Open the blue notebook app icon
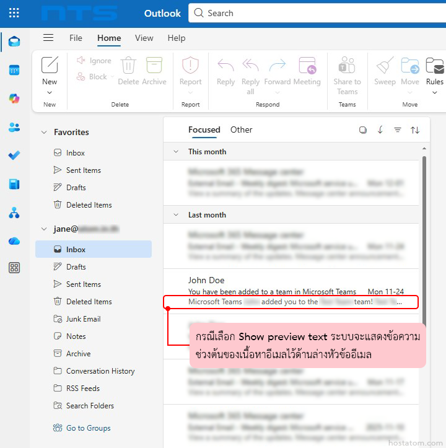This screenshot has height=448, width=446. click(14, 184)
